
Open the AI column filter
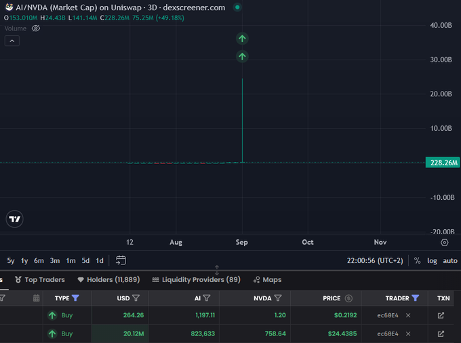coord(207,298)
